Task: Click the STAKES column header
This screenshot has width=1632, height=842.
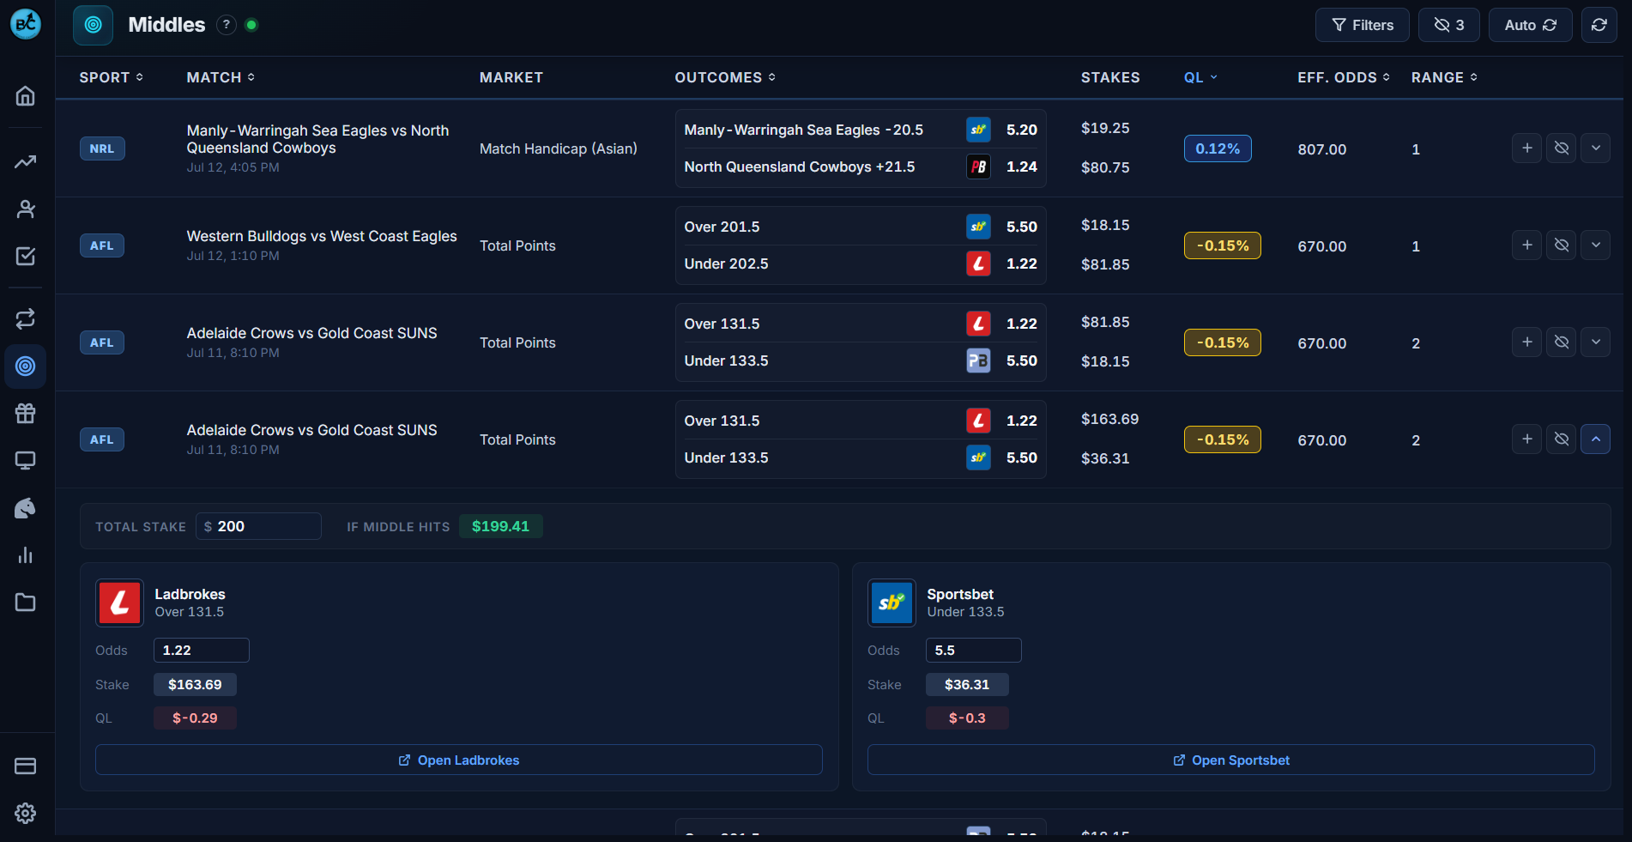Action: 1110,77
